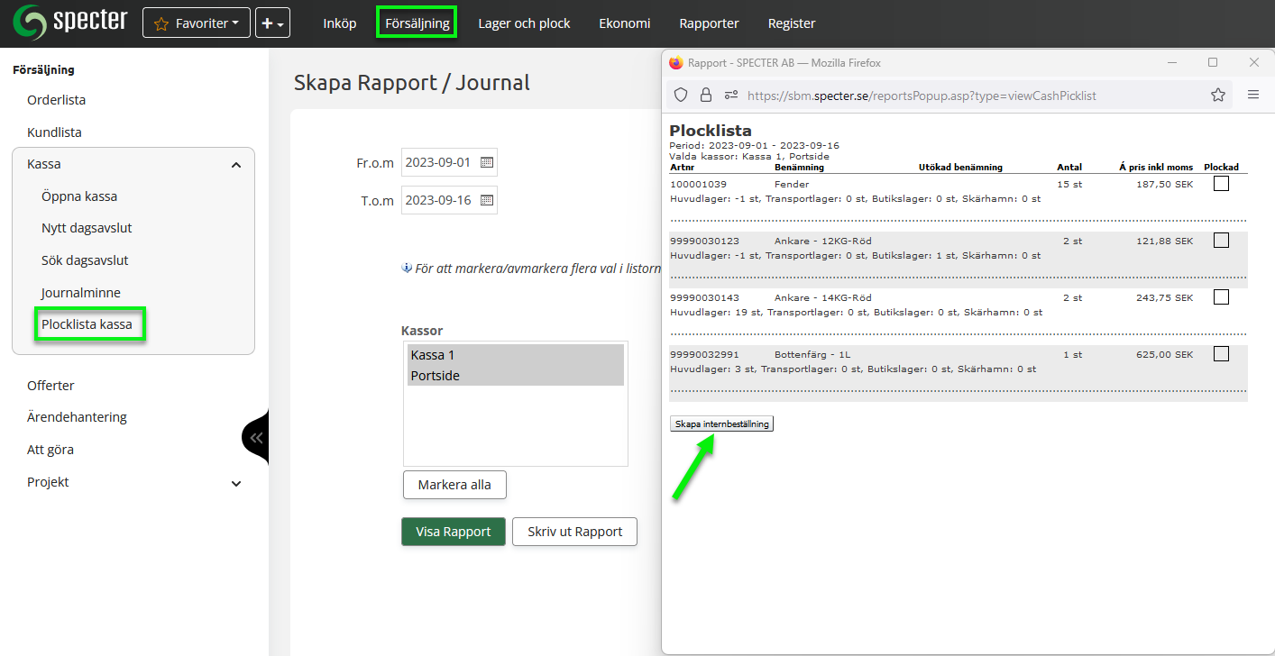Open Journalminne in the sidebar
This screenshot has height=656, width=1275.
pyautogui.click(x=80, y=293)
